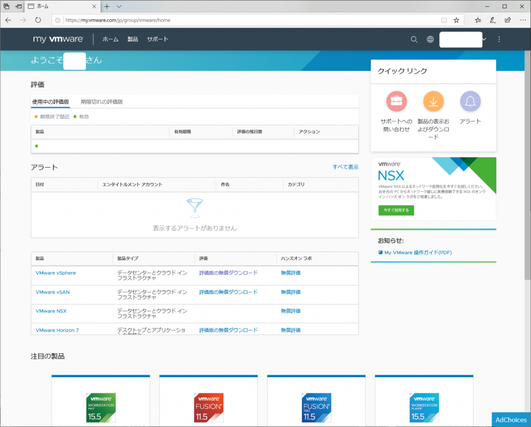Click 無償評価 link in VMware vSAN row
The height and width of the screenshot is (427, 531).
point(290,292)
